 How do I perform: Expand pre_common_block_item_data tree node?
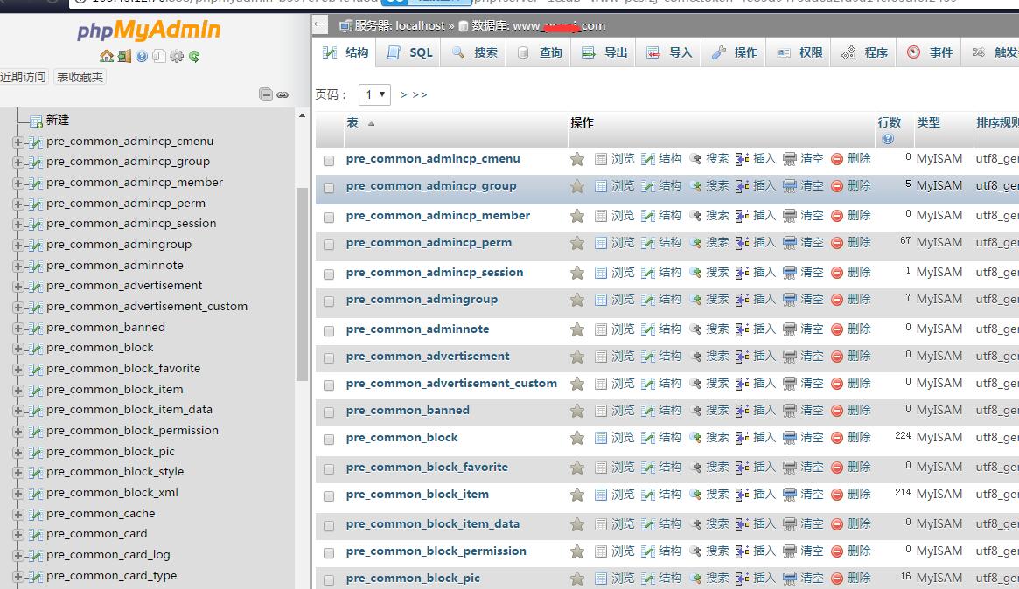tap(18, 411)
